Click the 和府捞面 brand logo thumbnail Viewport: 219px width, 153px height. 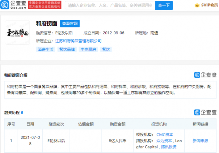pyautogui.click(x=18, y=33)
